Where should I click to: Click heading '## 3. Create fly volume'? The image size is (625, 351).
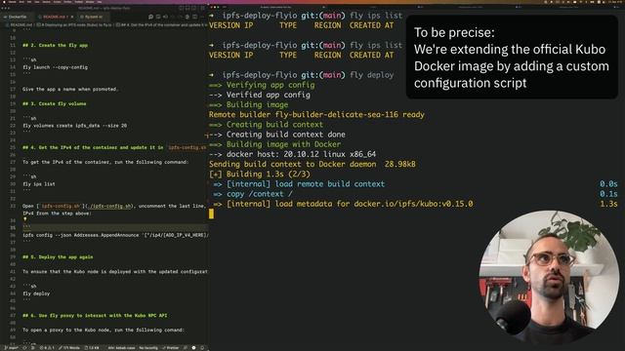click(x=55, y=104)
